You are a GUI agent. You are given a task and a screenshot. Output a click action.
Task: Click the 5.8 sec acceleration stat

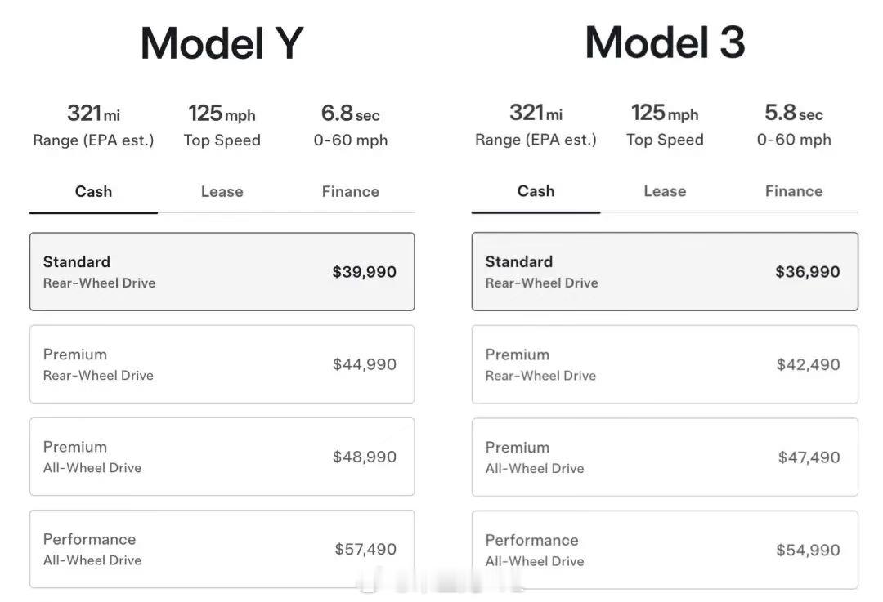click(793, 114)
